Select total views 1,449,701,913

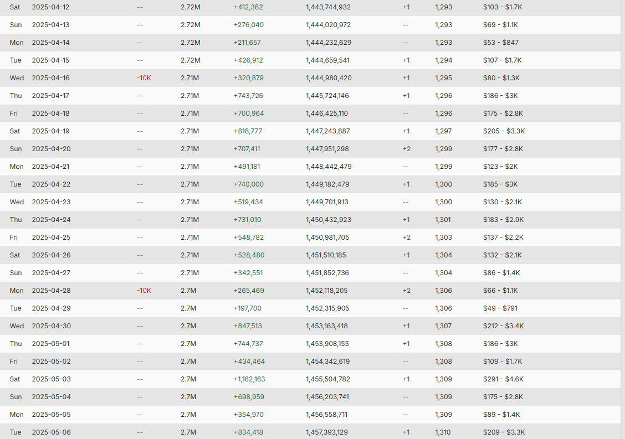pos(327,202)
